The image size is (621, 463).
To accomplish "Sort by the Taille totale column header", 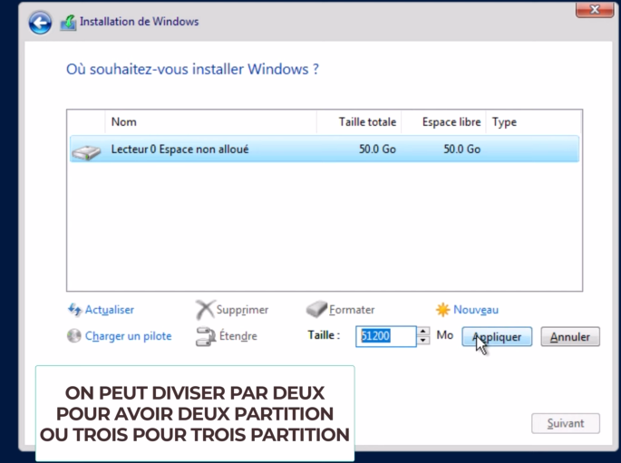I will pos(359,122).
